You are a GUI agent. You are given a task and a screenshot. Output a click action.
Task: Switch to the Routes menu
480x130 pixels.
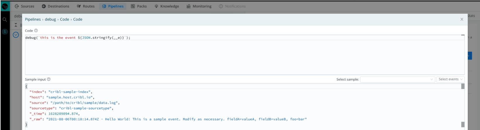tap(86, 6)
